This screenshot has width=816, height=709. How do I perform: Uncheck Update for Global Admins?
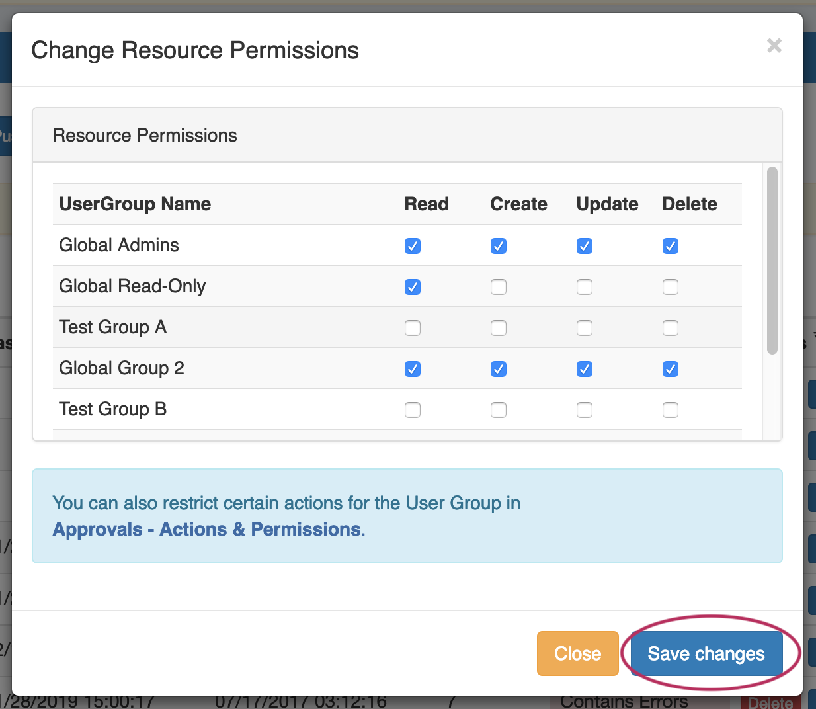click(585, 246)
